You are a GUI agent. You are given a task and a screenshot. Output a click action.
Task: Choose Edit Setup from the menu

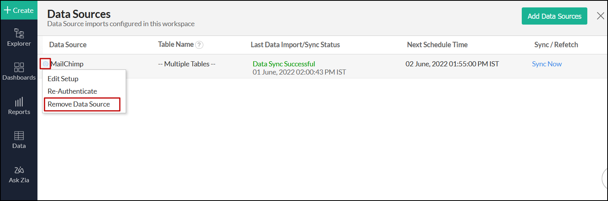tap(63, 79)
